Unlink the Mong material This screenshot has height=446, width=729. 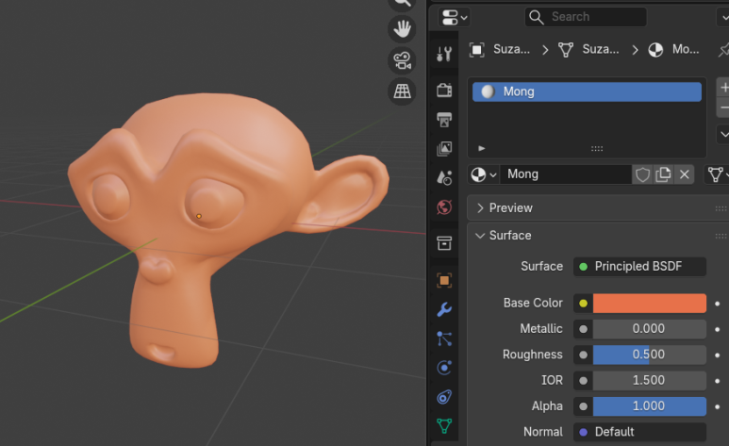click(684, 174)
